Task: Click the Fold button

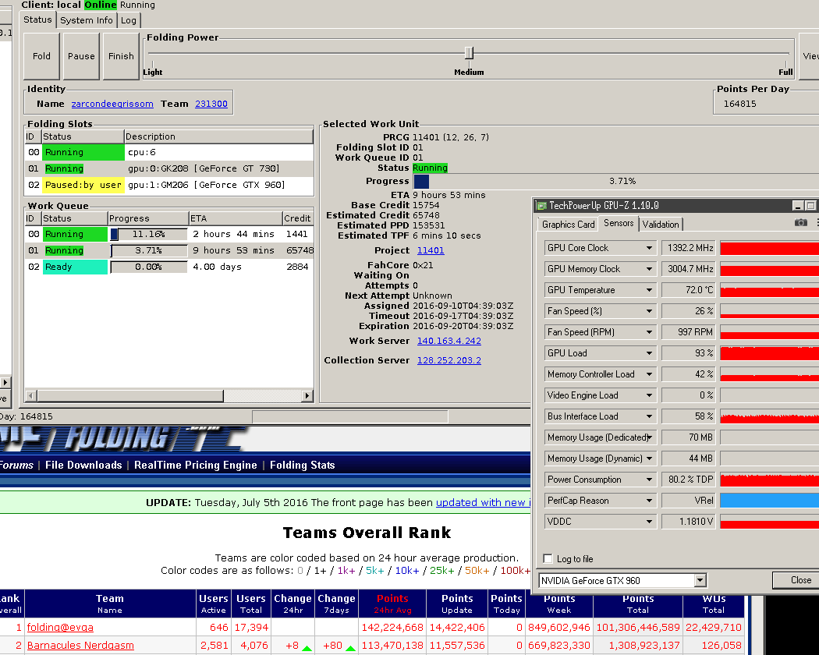Action: (x=42, y=56)
